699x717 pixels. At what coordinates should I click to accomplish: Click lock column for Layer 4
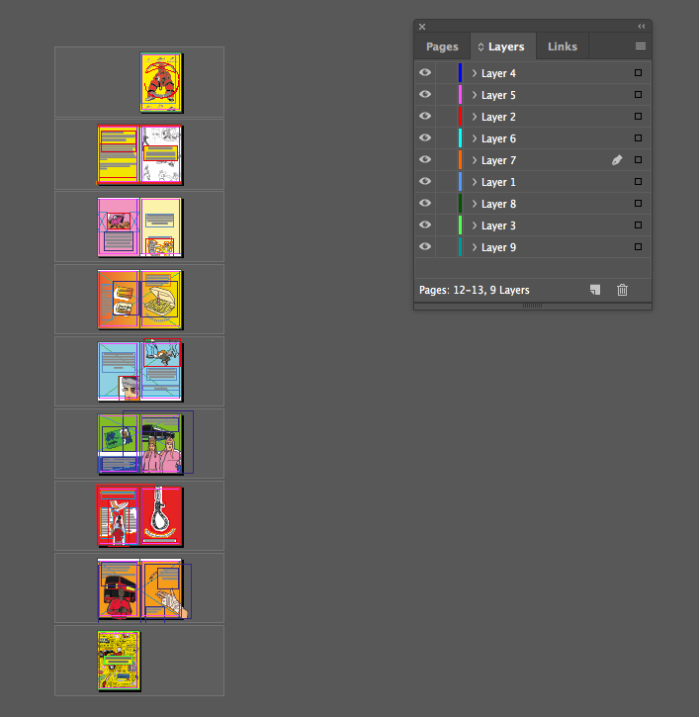pyautogui.click(x=446, y=73)
